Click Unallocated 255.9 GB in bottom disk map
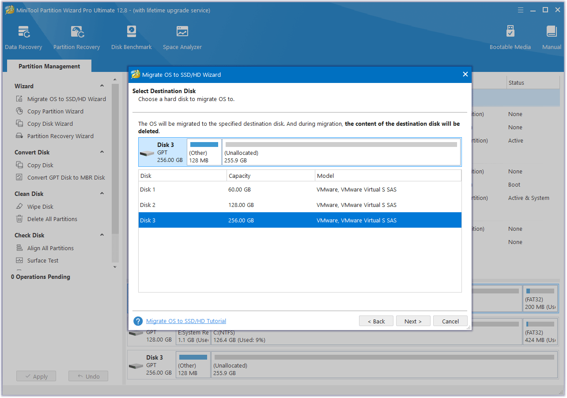The height and width of the screenshot is (398, 567). click(384, 365)
